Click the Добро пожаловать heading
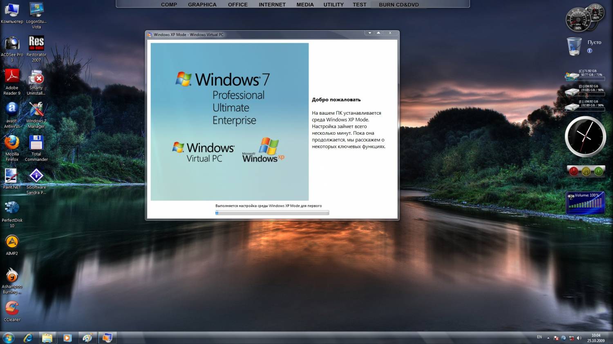This screenshot has height=344, width=613. [x=336, y=100]
